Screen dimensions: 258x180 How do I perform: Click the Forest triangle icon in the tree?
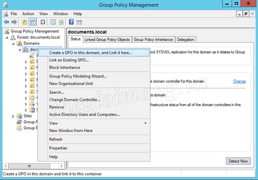click(x=13, y=37)
